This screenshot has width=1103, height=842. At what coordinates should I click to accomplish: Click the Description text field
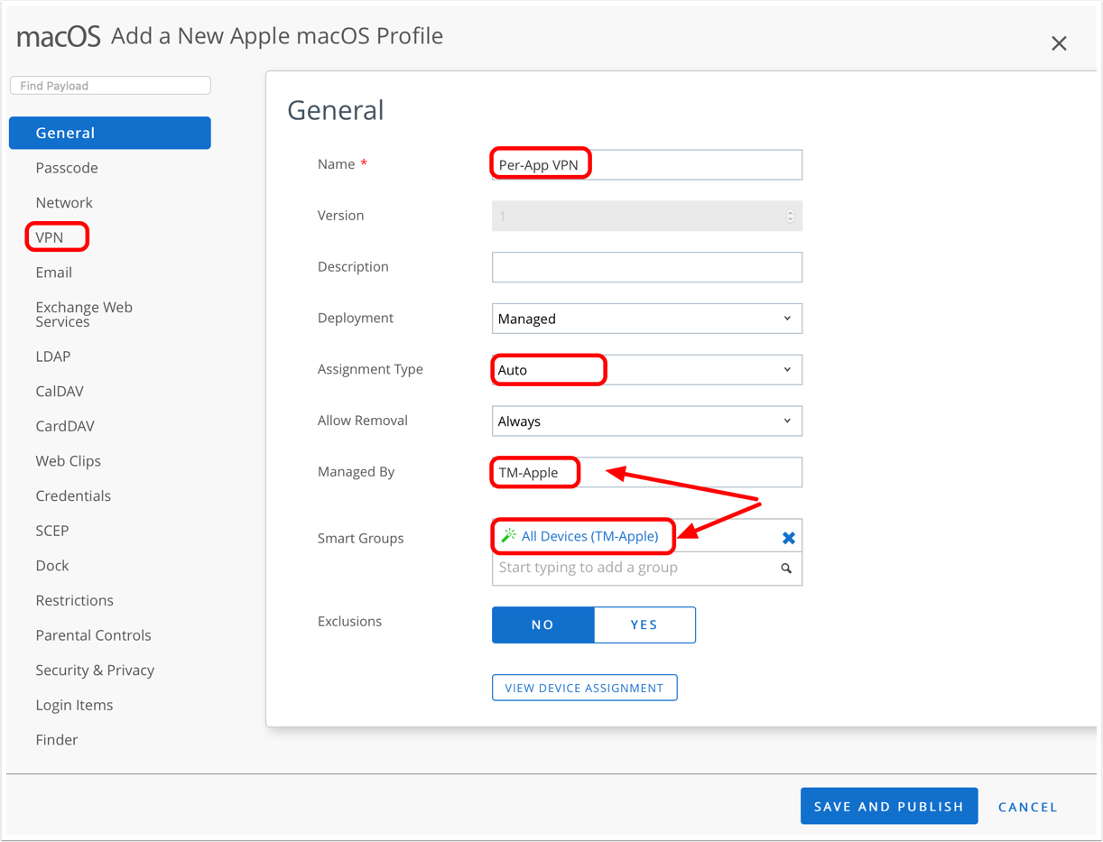point(646,267)
